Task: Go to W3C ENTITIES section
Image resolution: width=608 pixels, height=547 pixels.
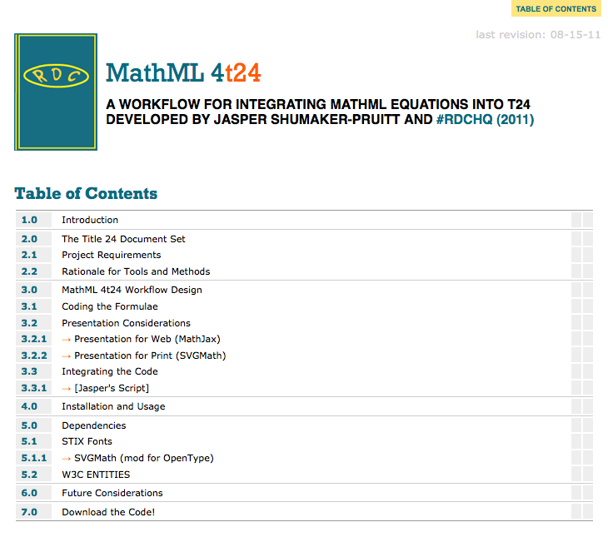Action: [96, 475]
